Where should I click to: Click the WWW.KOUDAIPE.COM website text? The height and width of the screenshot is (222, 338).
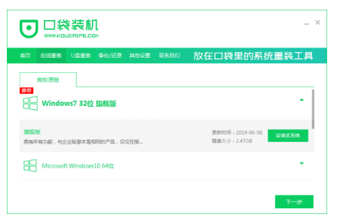71,36
